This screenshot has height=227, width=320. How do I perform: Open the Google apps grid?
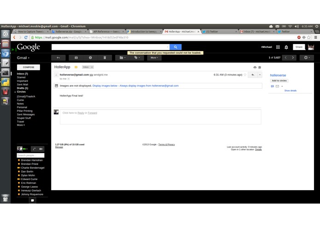pos(278,47)
